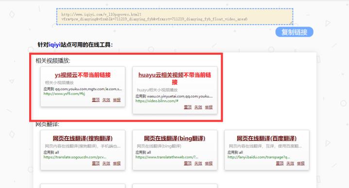The image size is (349, 188).
Task: Select 应用到 all on 百度翻译 card
Action: 235,152
